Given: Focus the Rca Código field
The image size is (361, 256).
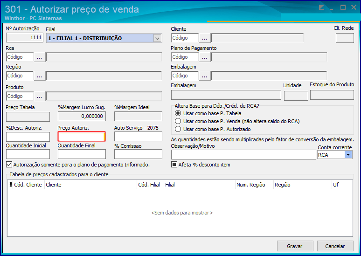Looking at the screenshot, I should (20, 57).
